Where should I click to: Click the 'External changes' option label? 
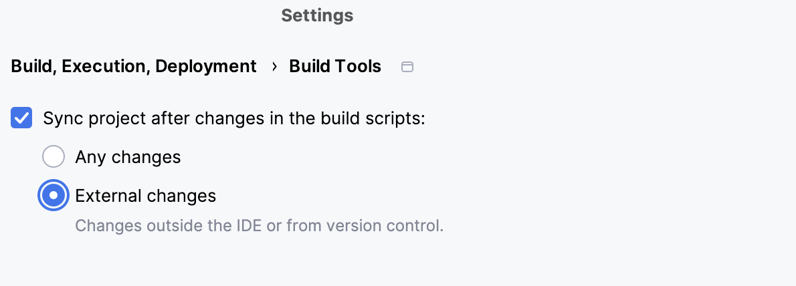146,196
